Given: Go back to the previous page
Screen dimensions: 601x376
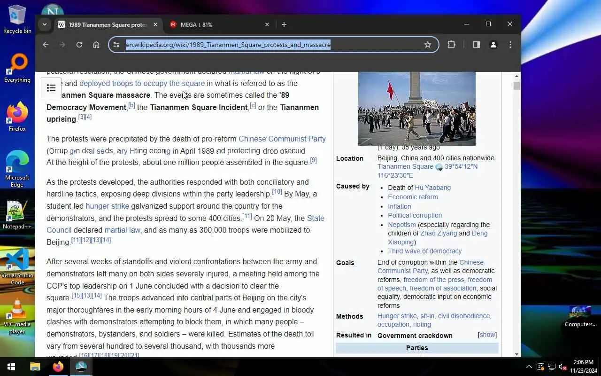Looking at the screenshot, I should point(46,45).
